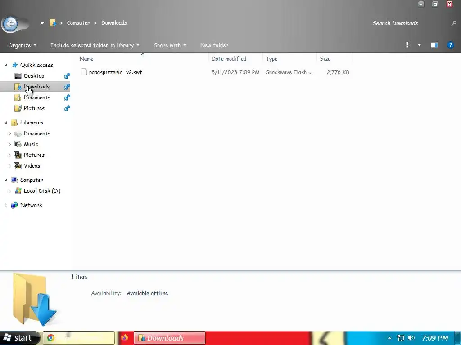
Task: Collapse the Quick access section
Action: (6, 65)
